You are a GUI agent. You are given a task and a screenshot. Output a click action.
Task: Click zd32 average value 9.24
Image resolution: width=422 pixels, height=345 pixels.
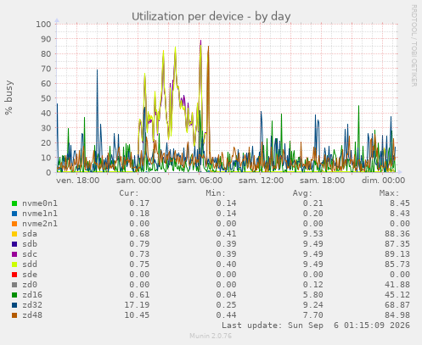coord(312,305)
